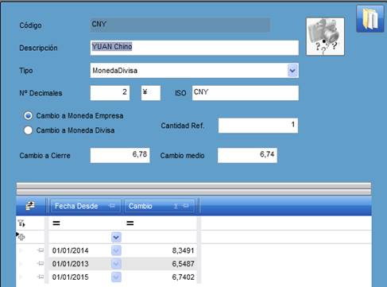The height and width of the screenshot is (287, 387).
Task: Open date dropdown for 01/01/2013 row
Action: point(116,264)
